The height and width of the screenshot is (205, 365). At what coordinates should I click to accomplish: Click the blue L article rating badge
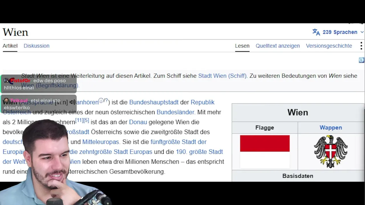tap(362, 60)
